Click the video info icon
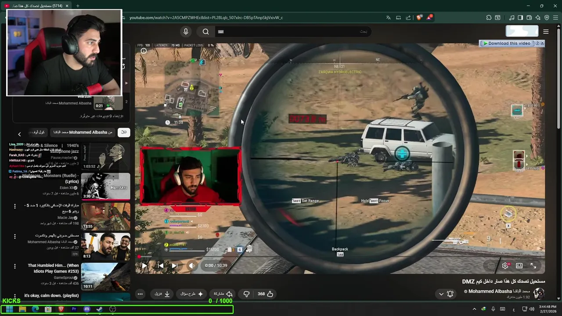562x316 pixels. [x=144, y=51]
